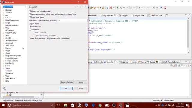192x108 pixels.
Task: Enable Show heap status checkbox
Action: [x=30, y=17]
